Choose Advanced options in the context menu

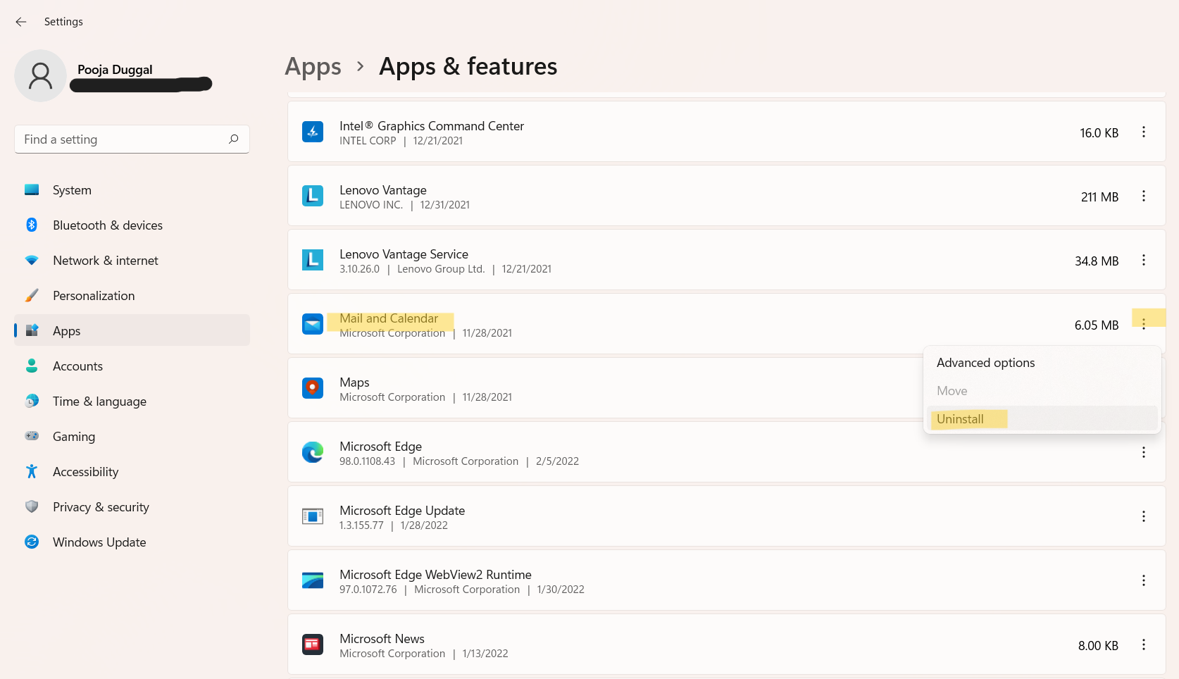tap(1042, 363)
